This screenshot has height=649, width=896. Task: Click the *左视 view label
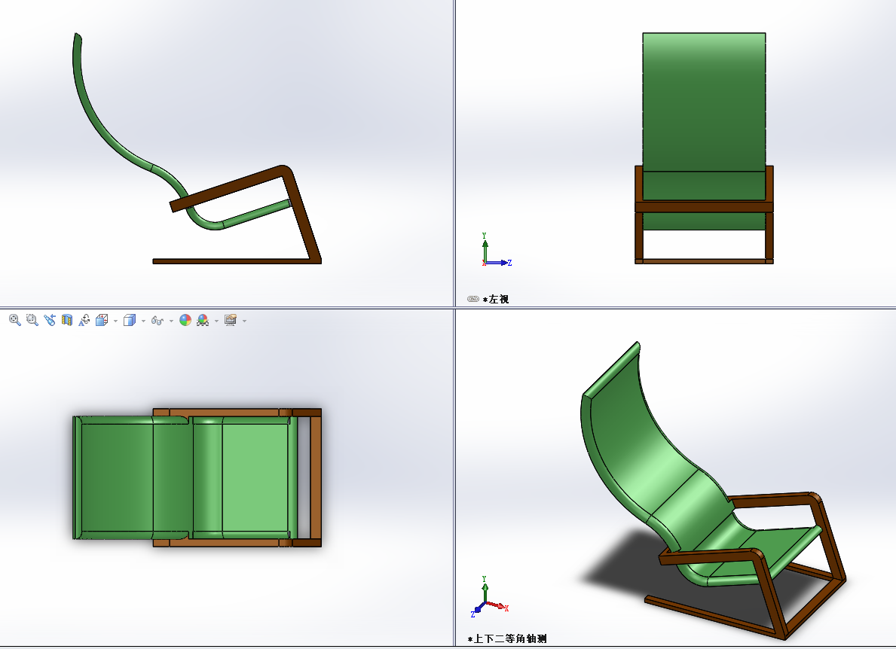[x=495, y=299]
